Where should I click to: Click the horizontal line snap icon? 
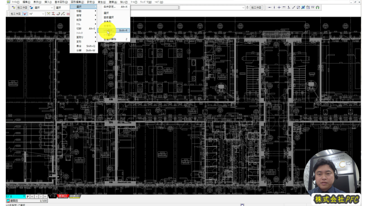coord(269,8)
